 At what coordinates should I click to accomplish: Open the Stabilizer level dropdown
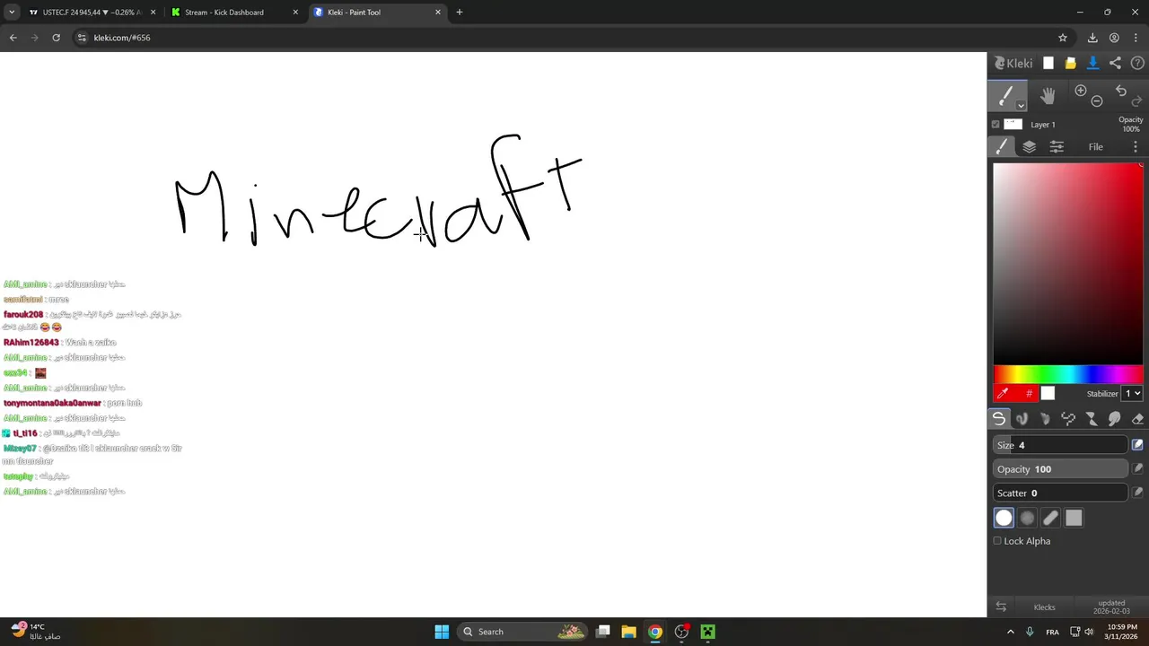click(1133, 393)
